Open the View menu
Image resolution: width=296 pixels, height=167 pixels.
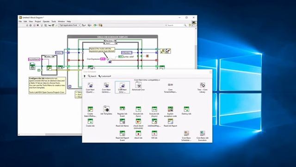click(x=31, y=22)
